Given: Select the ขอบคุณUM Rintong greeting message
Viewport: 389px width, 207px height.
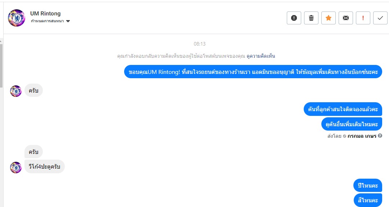Looking at the screenshot, I should coord(253,72).
